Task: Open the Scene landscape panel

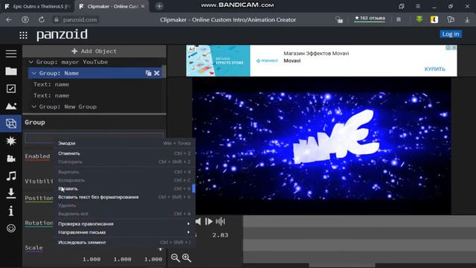Action: tap(11, 106)
